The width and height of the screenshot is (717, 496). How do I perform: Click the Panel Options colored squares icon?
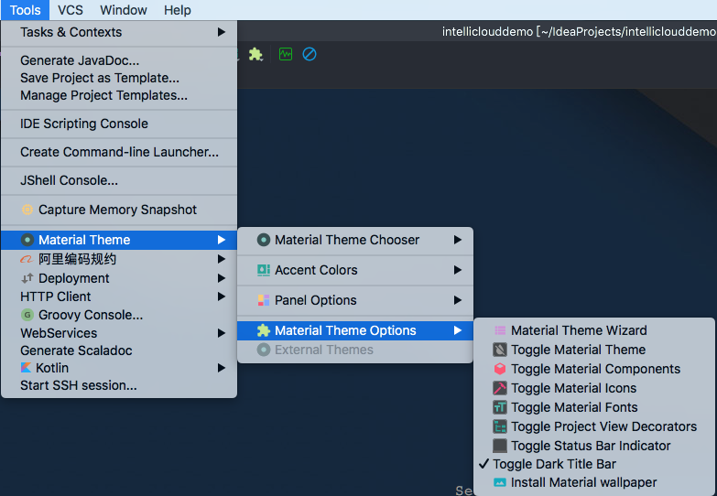click(x=264, y=300)
